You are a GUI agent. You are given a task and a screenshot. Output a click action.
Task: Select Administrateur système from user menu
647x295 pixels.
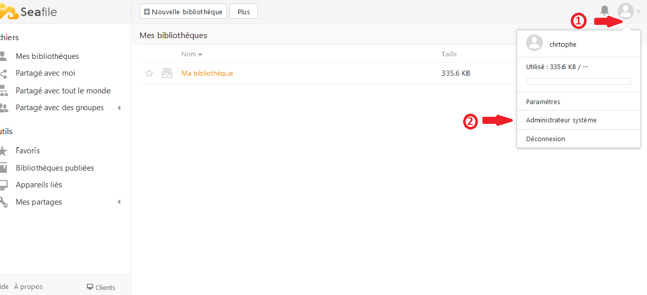pyautogui.click(x=561, y=120)
